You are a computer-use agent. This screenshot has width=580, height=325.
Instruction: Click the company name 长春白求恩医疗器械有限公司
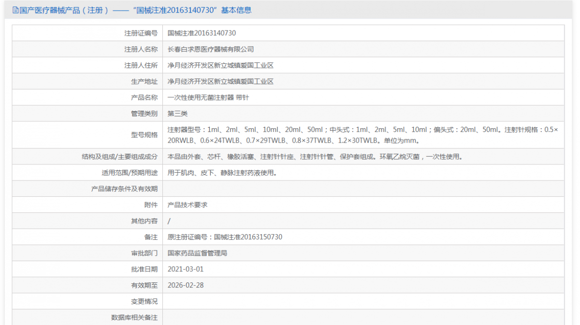click(211, 49)
